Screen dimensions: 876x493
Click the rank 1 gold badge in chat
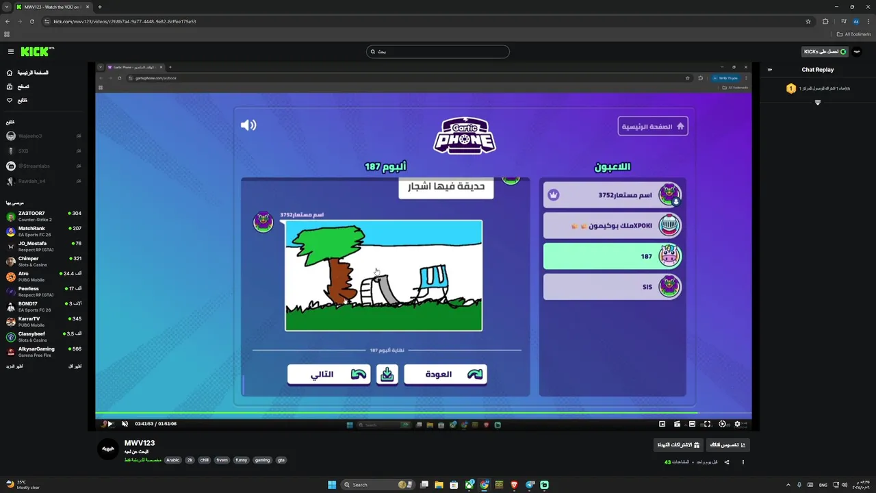click(x=791, y=88)
